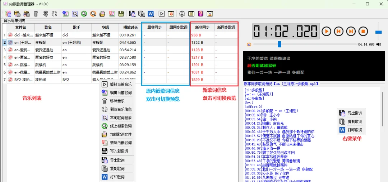
Task: Click the playback progress slider handle
Action: 280,44
